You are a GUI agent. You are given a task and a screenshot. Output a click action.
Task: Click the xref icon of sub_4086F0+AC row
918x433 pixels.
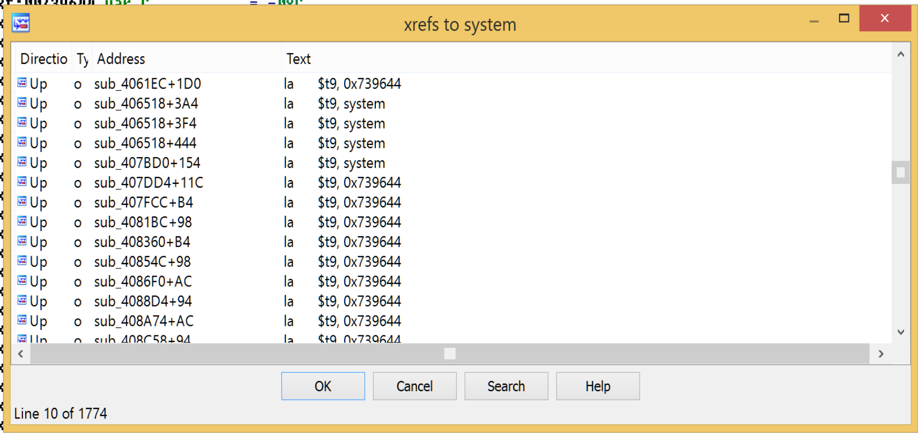coord(22,281)
